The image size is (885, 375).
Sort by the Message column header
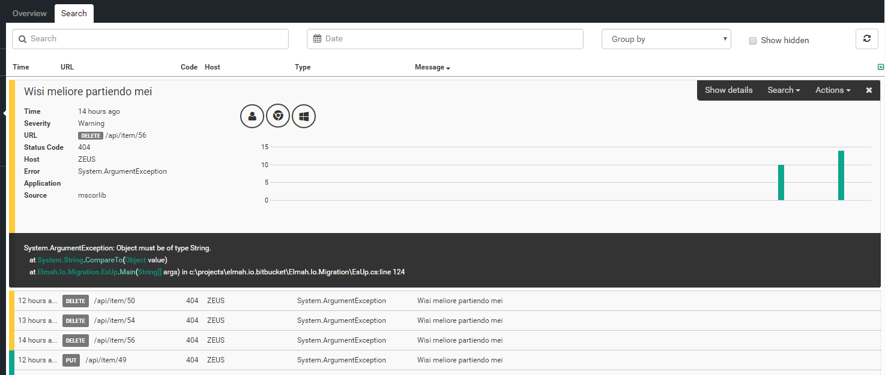point(432,67)
